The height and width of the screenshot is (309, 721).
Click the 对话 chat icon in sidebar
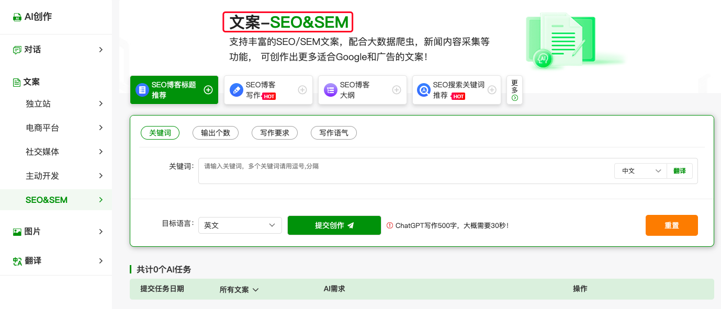17,50
